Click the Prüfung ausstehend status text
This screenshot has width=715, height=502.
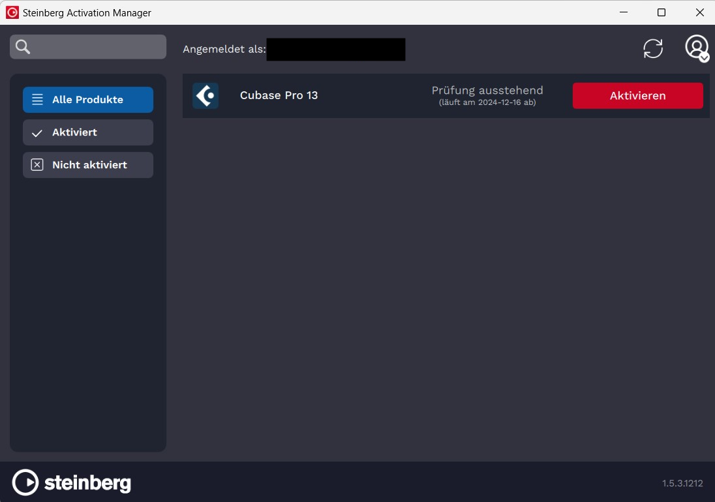(x=487, y=91)
